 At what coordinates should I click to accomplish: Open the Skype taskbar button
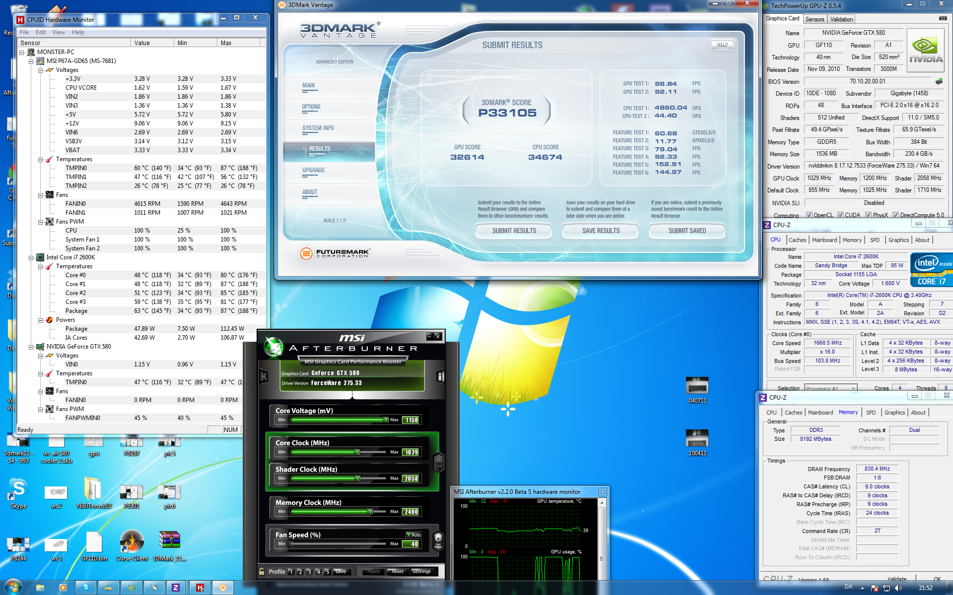point(85,588)
